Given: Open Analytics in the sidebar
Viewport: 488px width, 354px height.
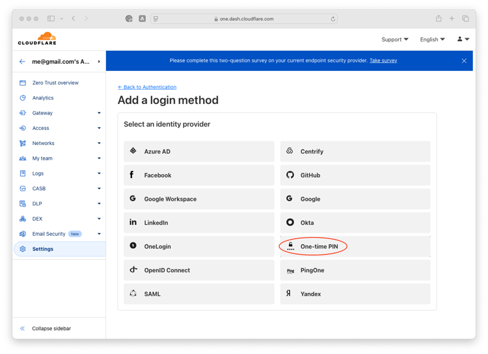Looking at the screenshot, I should (x=43, y=98).
